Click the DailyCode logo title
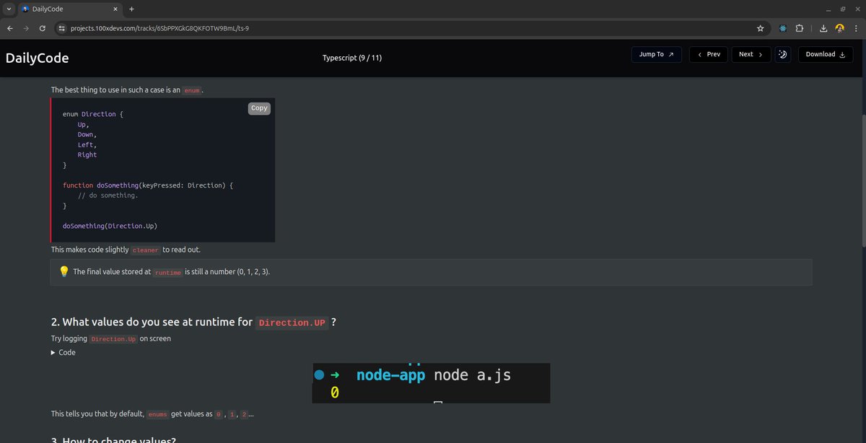Screen dimensions: 866x443 pyautogui.click(x=37, y=58)
